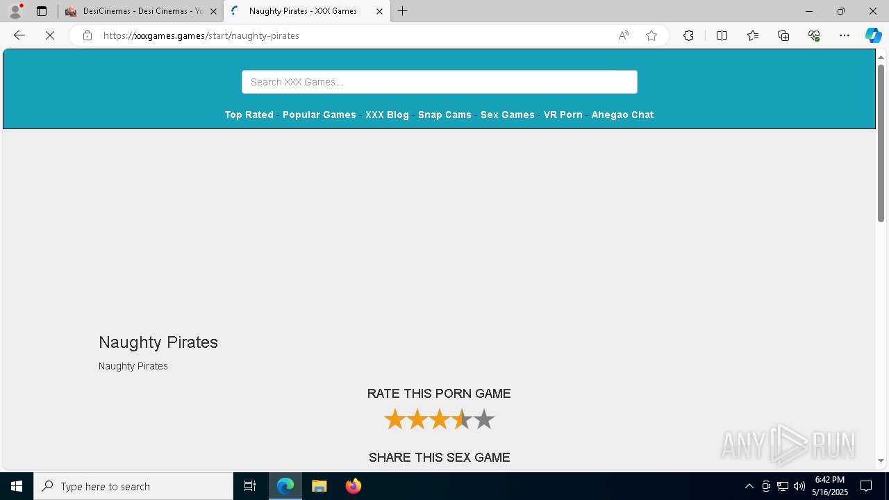Rate the game one star

[394, 419]
